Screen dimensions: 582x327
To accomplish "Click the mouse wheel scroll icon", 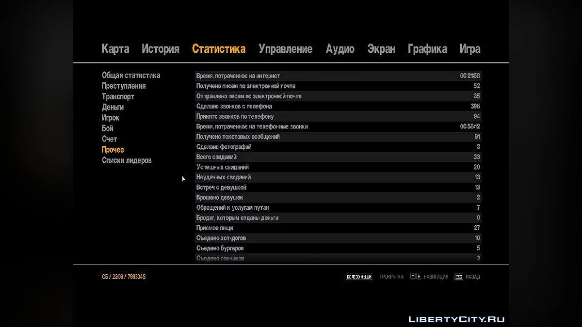I will coord(359,276).
